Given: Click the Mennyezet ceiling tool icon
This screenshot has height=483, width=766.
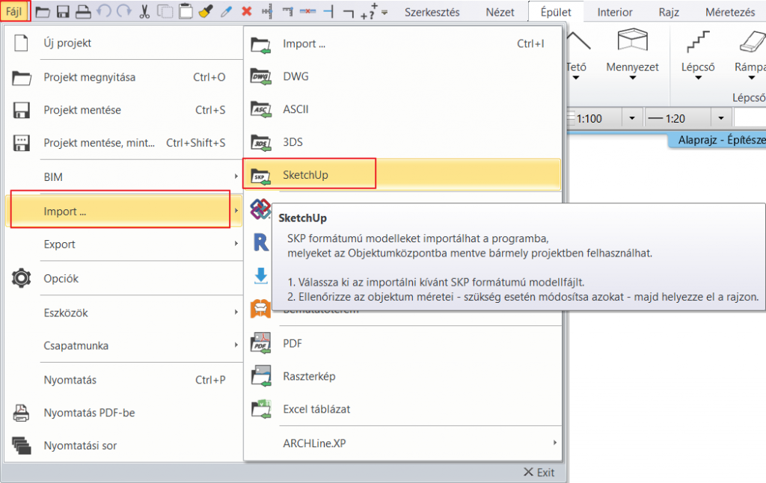Looking at the screenshot, I should coord(633,40).
